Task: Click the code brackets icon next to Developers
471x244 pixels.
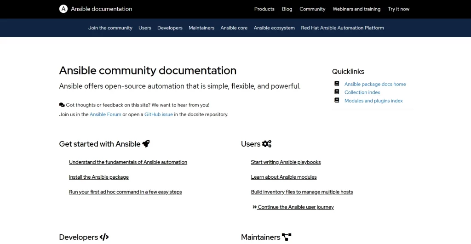Action: [x=104, y=237]
